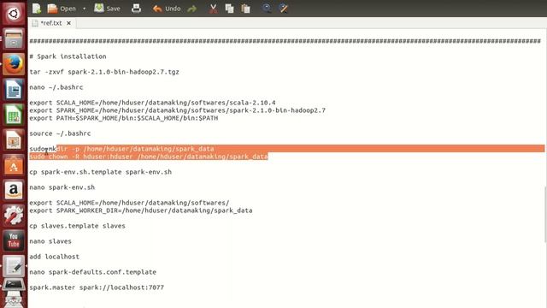Image resolution: width=547 pixels, height=308 pixels.
Task: Open the Find search tool
Action: [267, 9]
